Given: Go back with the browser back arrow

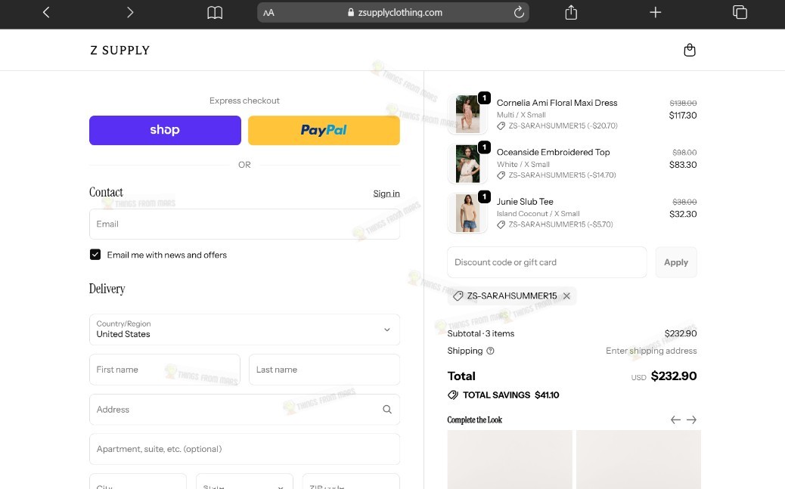Looking at the screenshot, I should point(46,12).
